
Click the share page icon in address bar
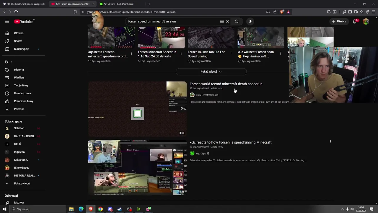point(275,12)
